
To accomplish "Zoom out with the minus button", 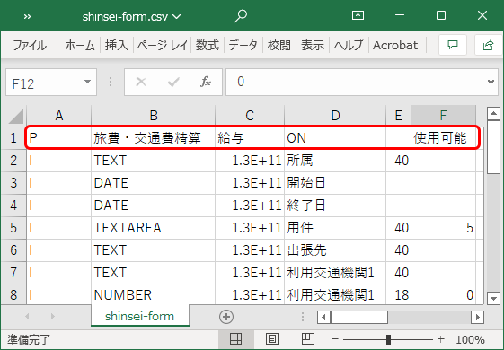I will pos(335,339).
